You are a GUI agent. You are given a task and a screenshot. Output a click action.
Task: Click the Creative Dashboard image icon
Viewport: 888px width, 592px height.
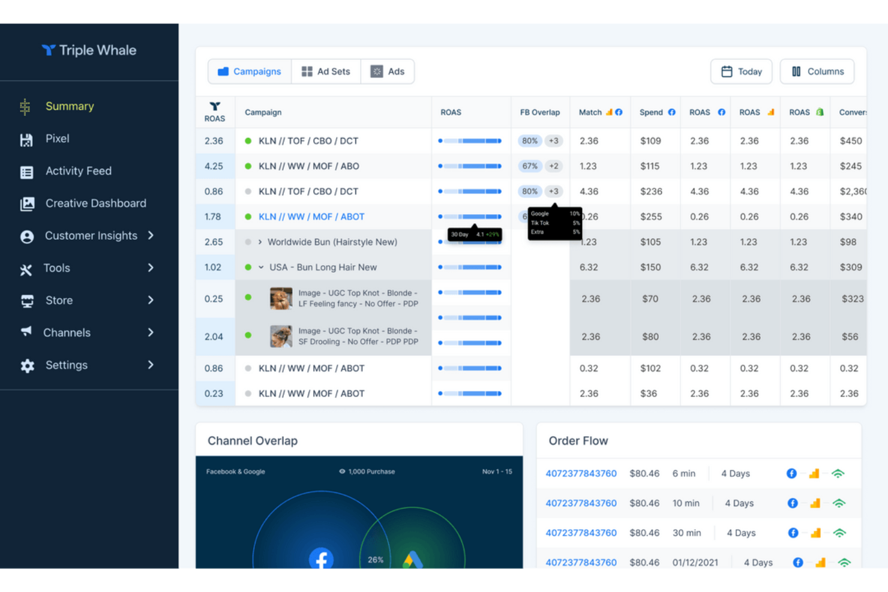28,204
